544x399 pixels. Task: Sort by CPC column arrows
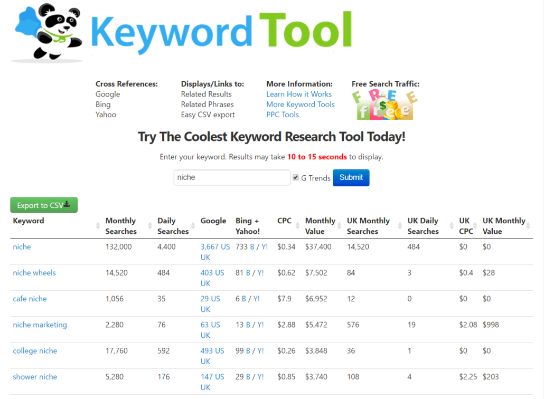pos(298,226)
